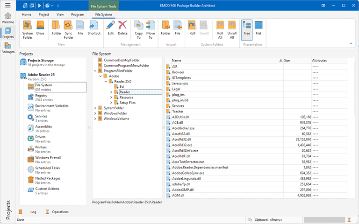Expand the SystemFolder tree node
The width and height of the screenshot is (359, 224).
(x=95, y=108)
